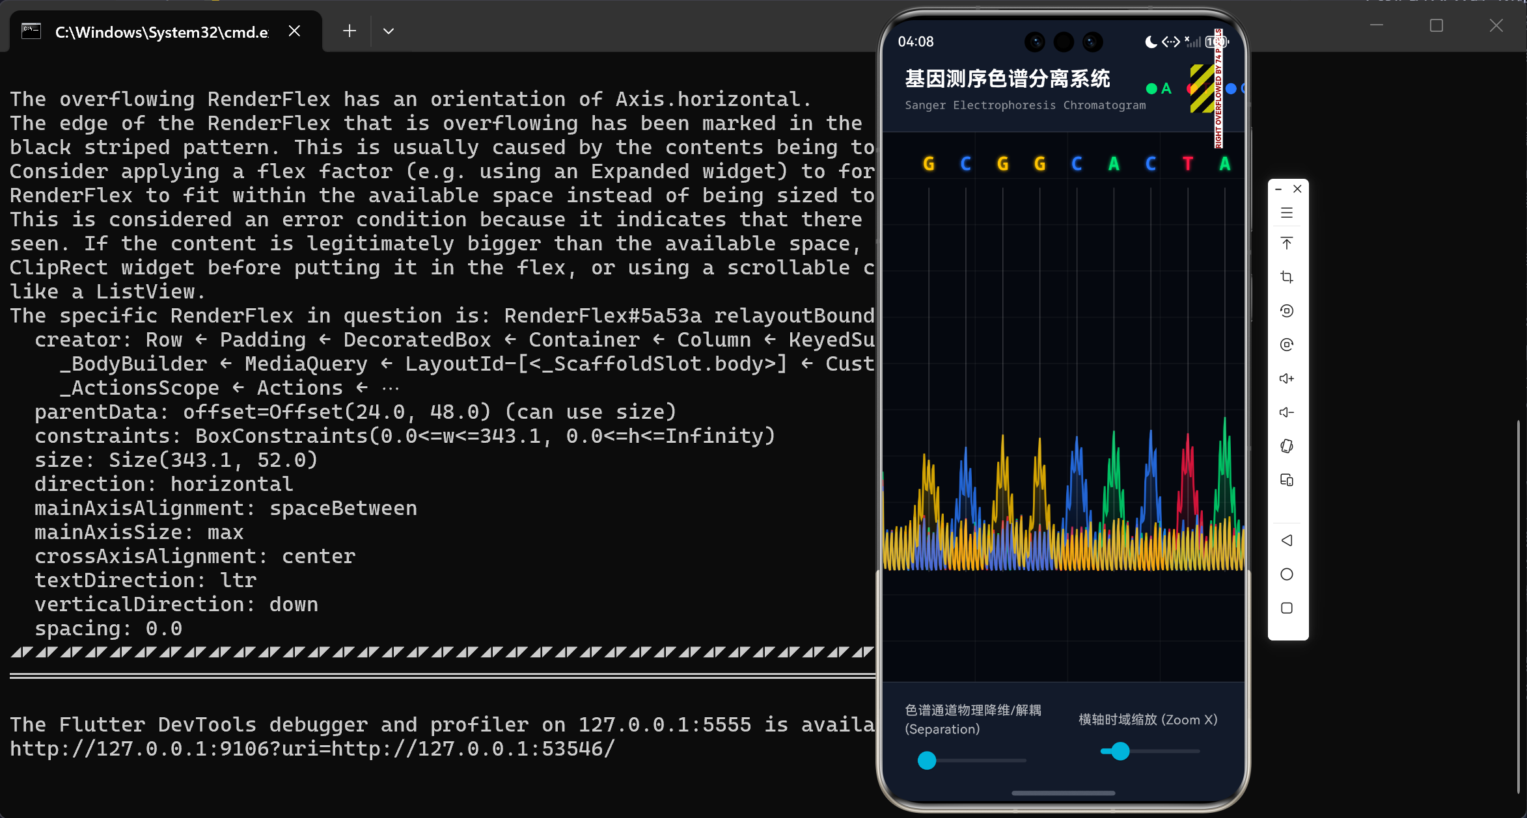Click the pin-to-top arrow icon
Image resolution: width=1527 pixels, height=818 pixels.
pyautogui.click(x=1287, y=244)
